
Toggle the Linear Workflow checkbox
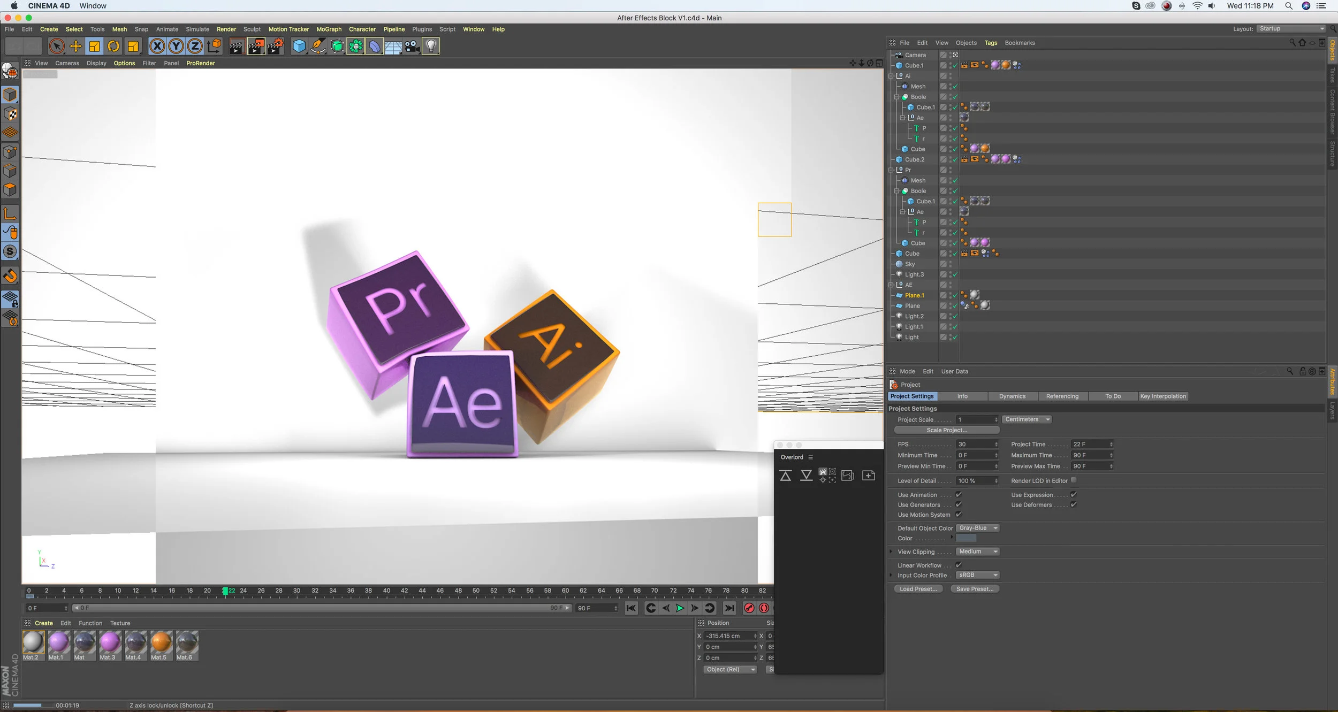[x=959, y=565]
